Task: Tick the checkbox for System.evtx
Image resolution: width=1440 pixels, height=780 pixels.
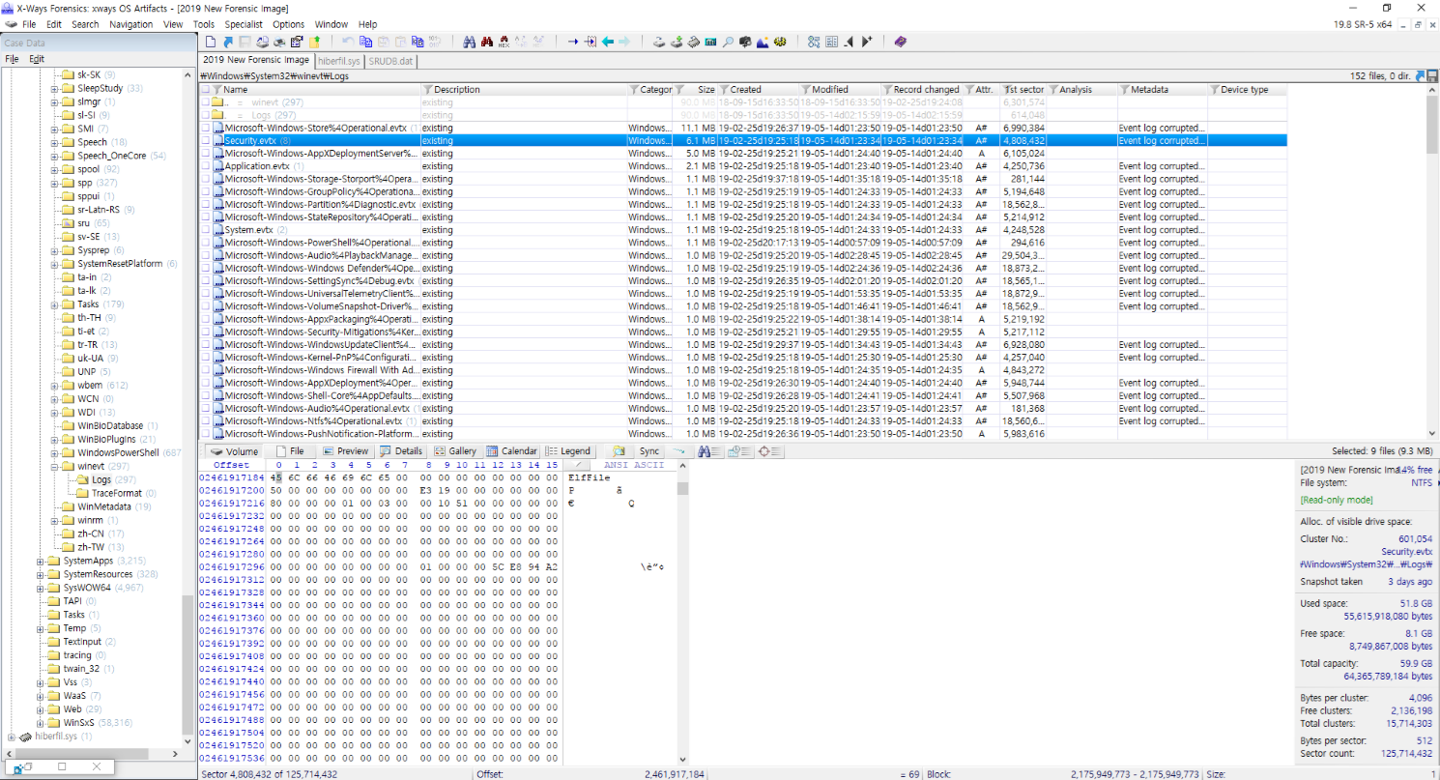Action: pyautogui.click(x=205, y=230)
